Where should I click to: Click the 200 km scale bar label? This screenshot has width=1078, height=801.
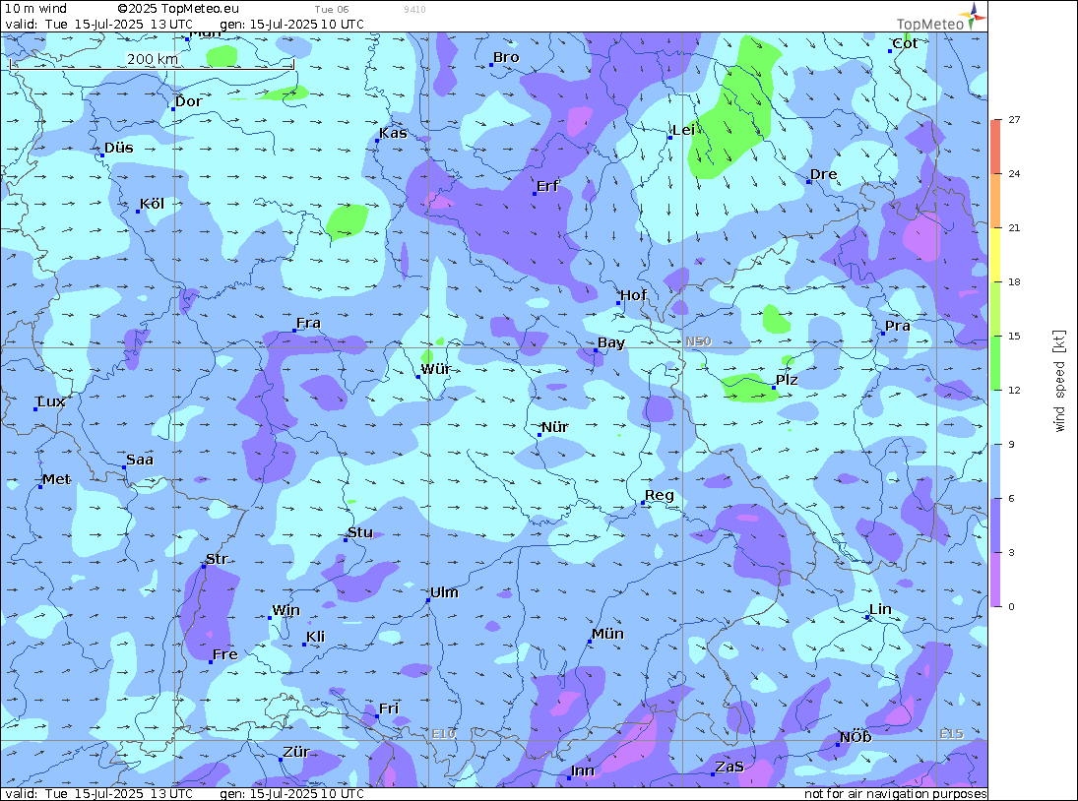point(153,59)
